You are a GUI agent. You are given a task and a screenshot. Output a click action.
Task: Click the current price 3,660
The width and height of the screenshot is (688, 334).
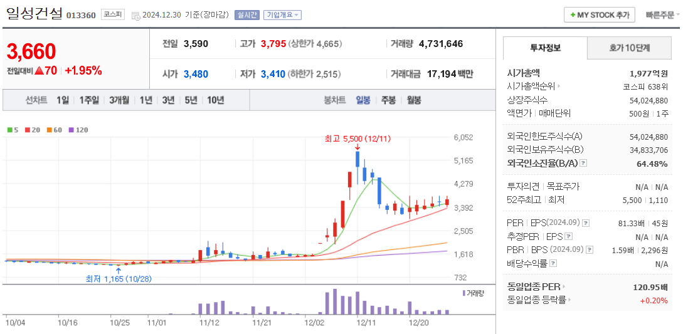(x=31, y=51)
